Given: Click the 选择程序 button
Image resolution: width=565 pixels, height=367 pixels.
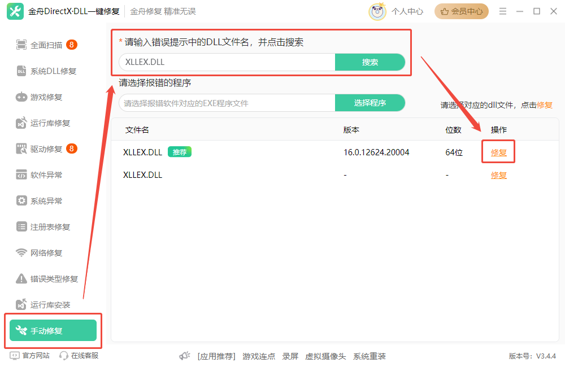Looking at the screenshot, I should (370, 103).
